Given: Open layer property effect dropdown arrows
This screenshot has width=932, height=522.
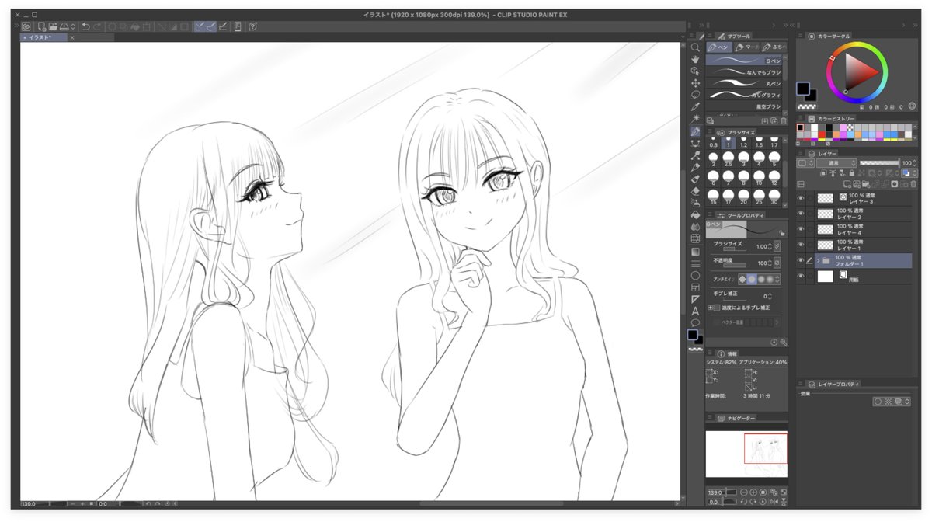Looking at the screenshot, I should coord(907,402).
